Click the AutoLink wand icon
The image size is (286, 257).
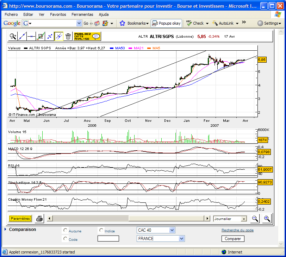click(x=215, y=23)
